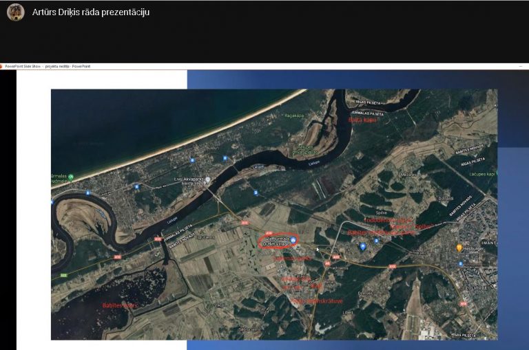Screen dimensions: 529x350
Task: Click the 'Lāčupes kapi' green label
Action: pyautogui.click(x=481, y=174)
